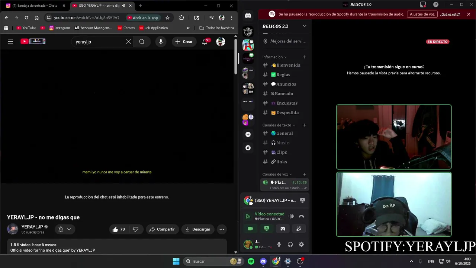Click the Abrir en la app button
This screenshot has width=476, height=268.
click(x=143, y=17)
